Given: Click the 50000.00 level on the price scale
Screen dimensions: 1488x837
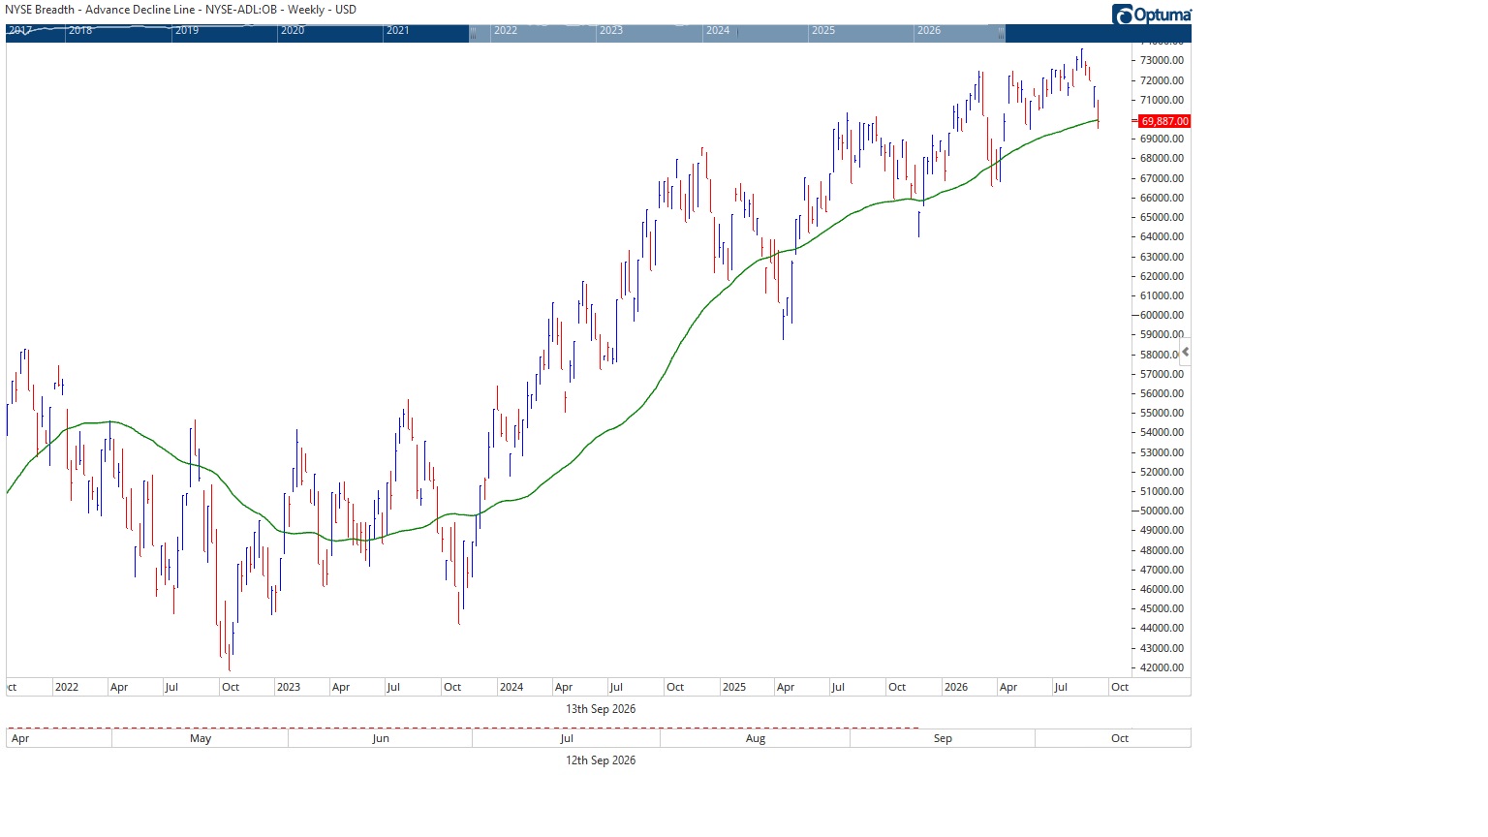Looking at the screenshot, I should pos(1162,511).
